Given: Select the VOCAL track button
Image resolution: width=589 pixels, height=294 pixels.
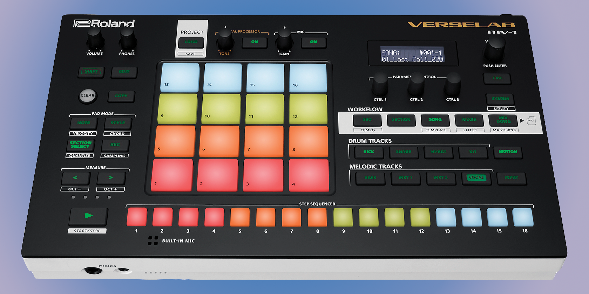Looking at the screenshot, I should pyautogui.click(x=476, y=178).
